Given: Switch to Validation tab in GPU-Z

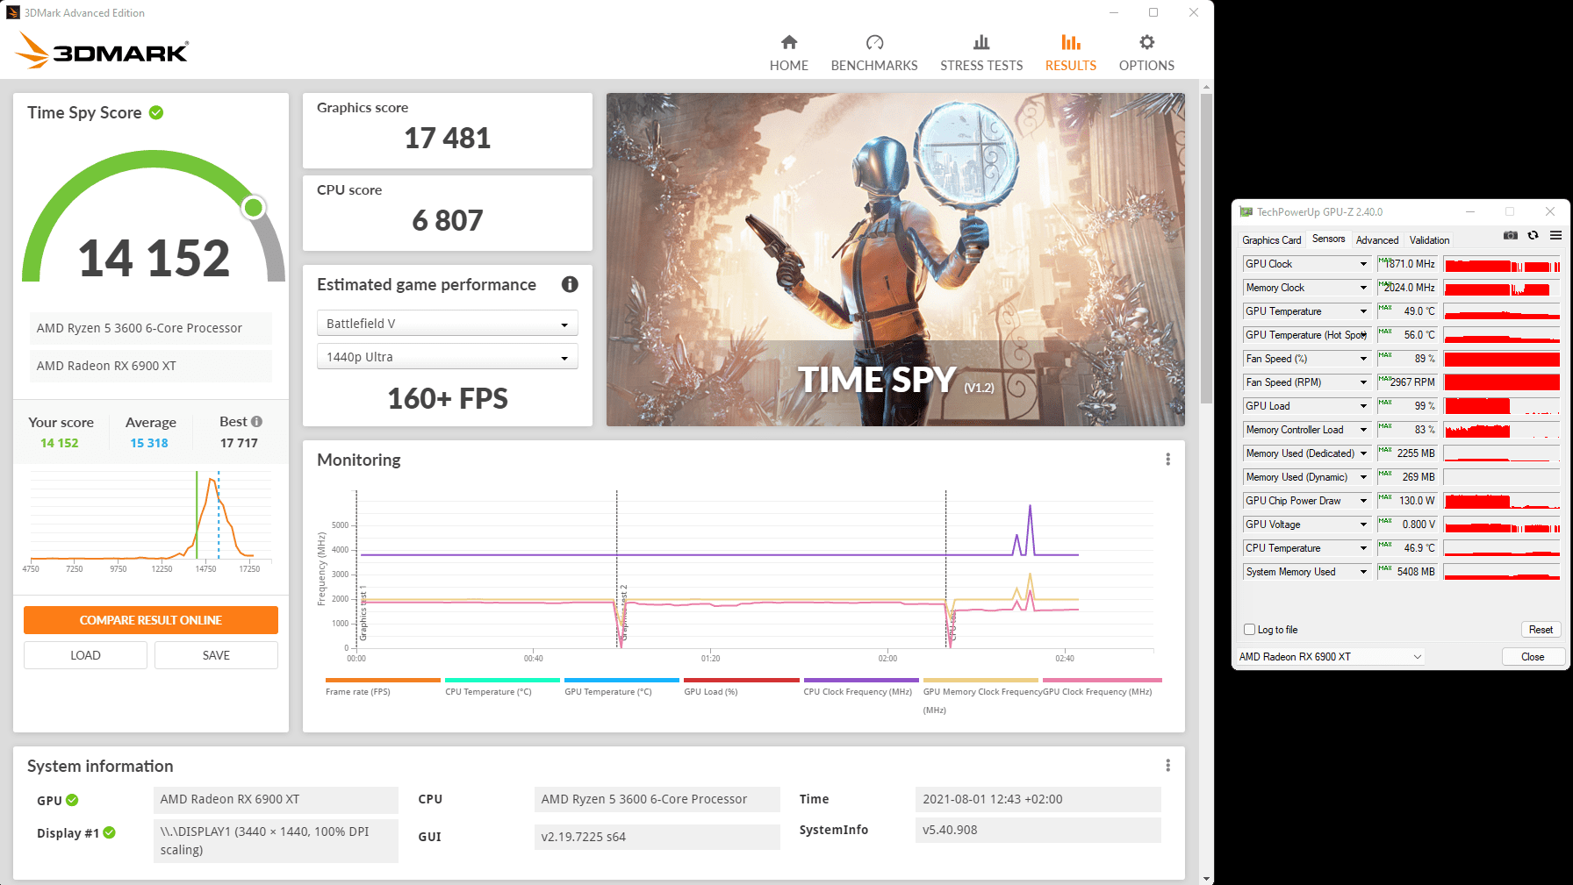Looking at the screenshot, I should [x=1429, y=240].
